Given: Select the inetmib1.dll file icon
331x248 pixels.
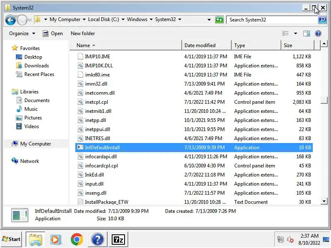Looking at the screenshot, I should pyautogui.click(x=80, y=111).
